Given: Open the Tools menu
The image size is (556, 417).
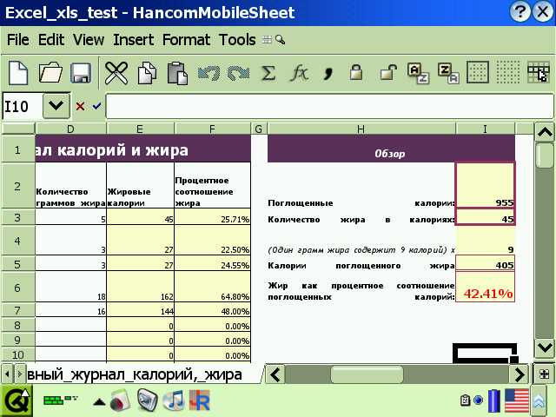Looking at the screenshot, I should click(237, 39).
